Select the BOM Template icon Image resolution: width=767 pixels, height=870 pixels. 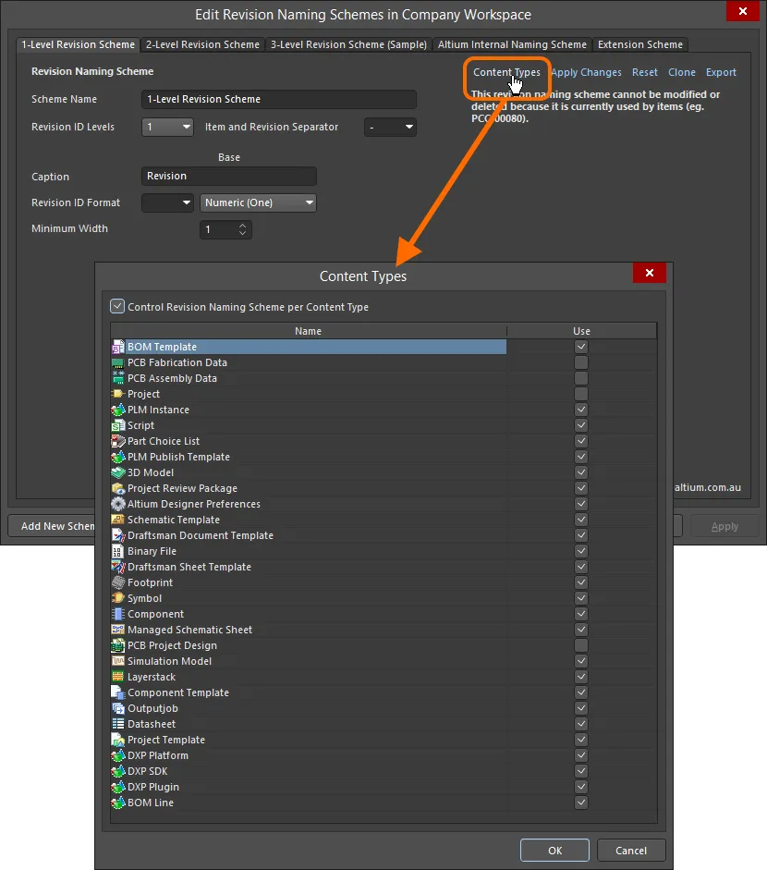(116, 347)
